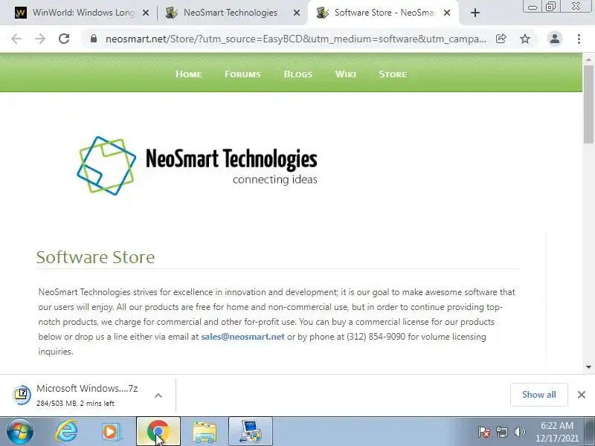Click the taskbar clock showing 6:22 AM

pyautogui.click(x=556, y=432)
